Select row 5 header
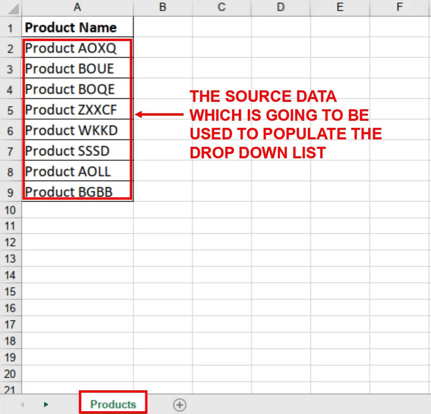The image size is (431, 414). (x=10, y=110)
